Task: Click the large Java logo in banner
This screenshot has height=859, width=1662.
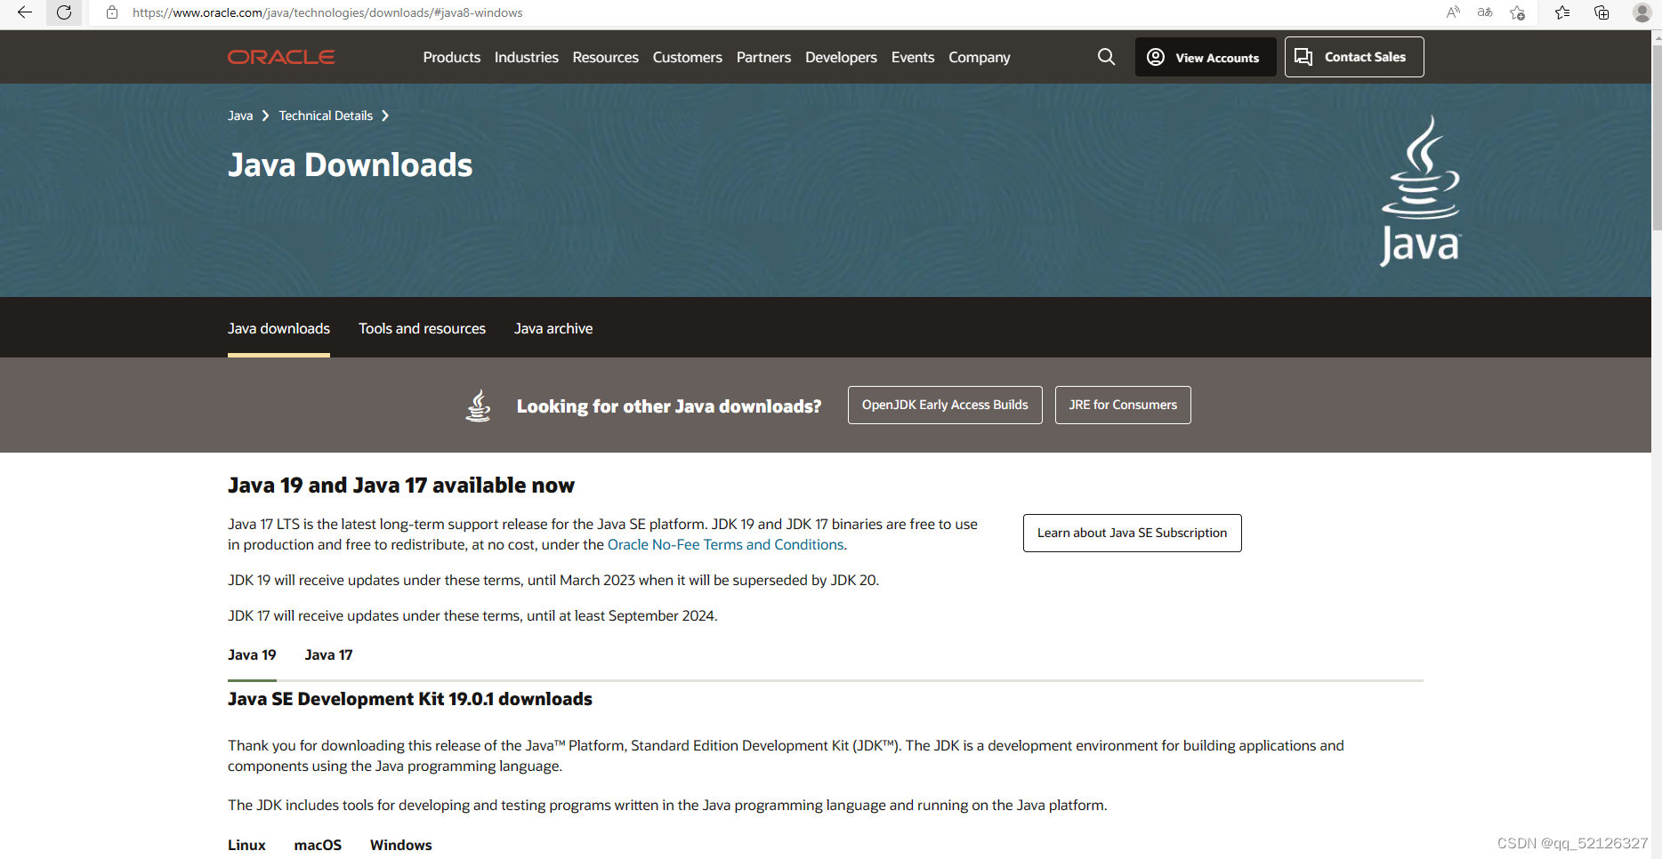Action: point(1420,191)
